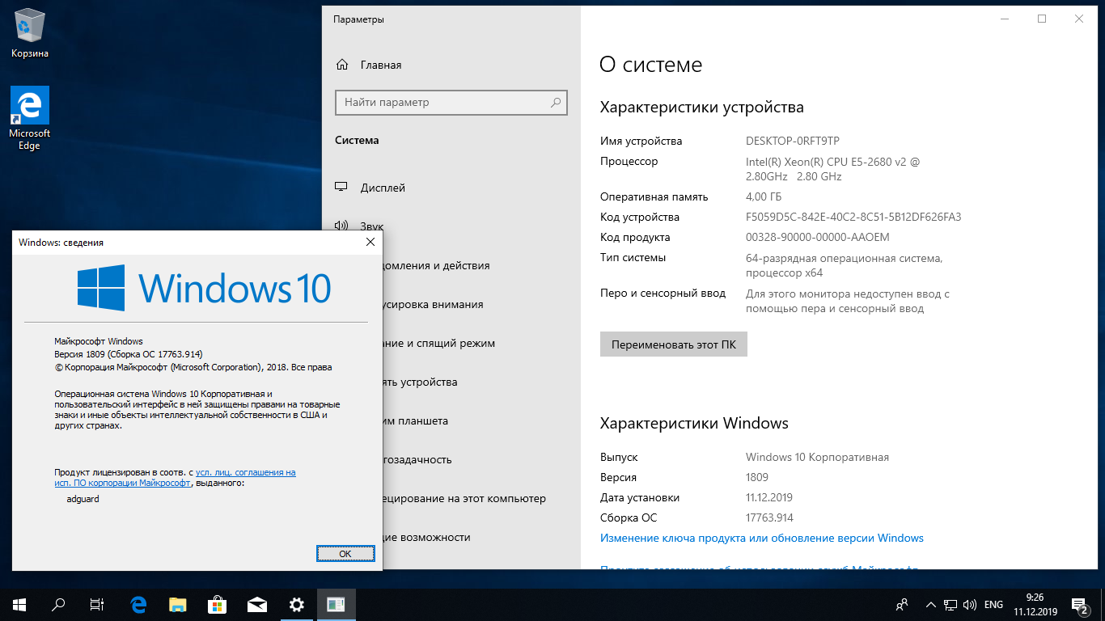The width and height of the screenshot is (1105, 621).
Task: Click the Версия 1809 line in winver dialog
Action: click(129, 354)
